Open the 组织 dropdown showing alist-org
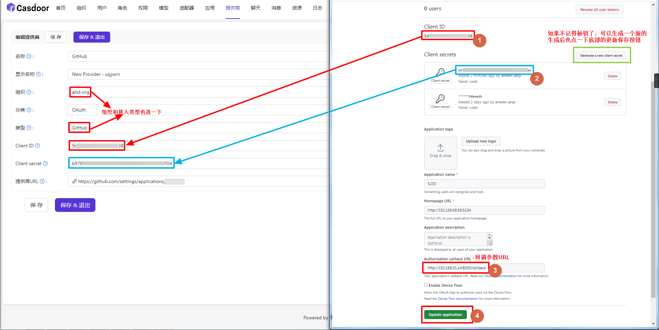The height and width of the screenshot is (330, 659). pyautogui.click(x=199, y=92)
